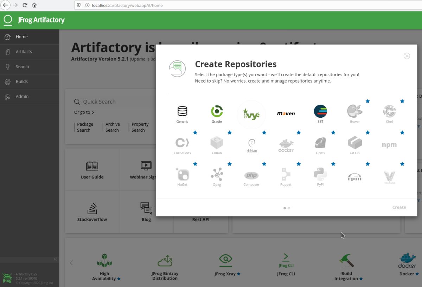Click the npm package icon
422x287 pixels.
click(x=389, y=145)
